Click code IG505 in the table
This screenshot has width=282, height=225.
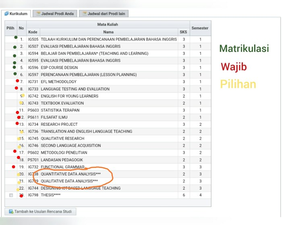click(33, 39)
